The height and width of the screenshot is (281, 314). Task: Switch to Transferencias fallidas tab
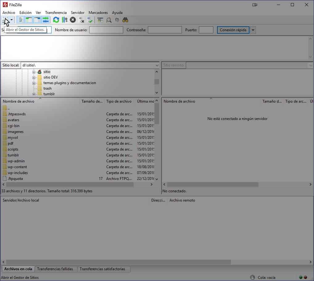coord(55,269)
